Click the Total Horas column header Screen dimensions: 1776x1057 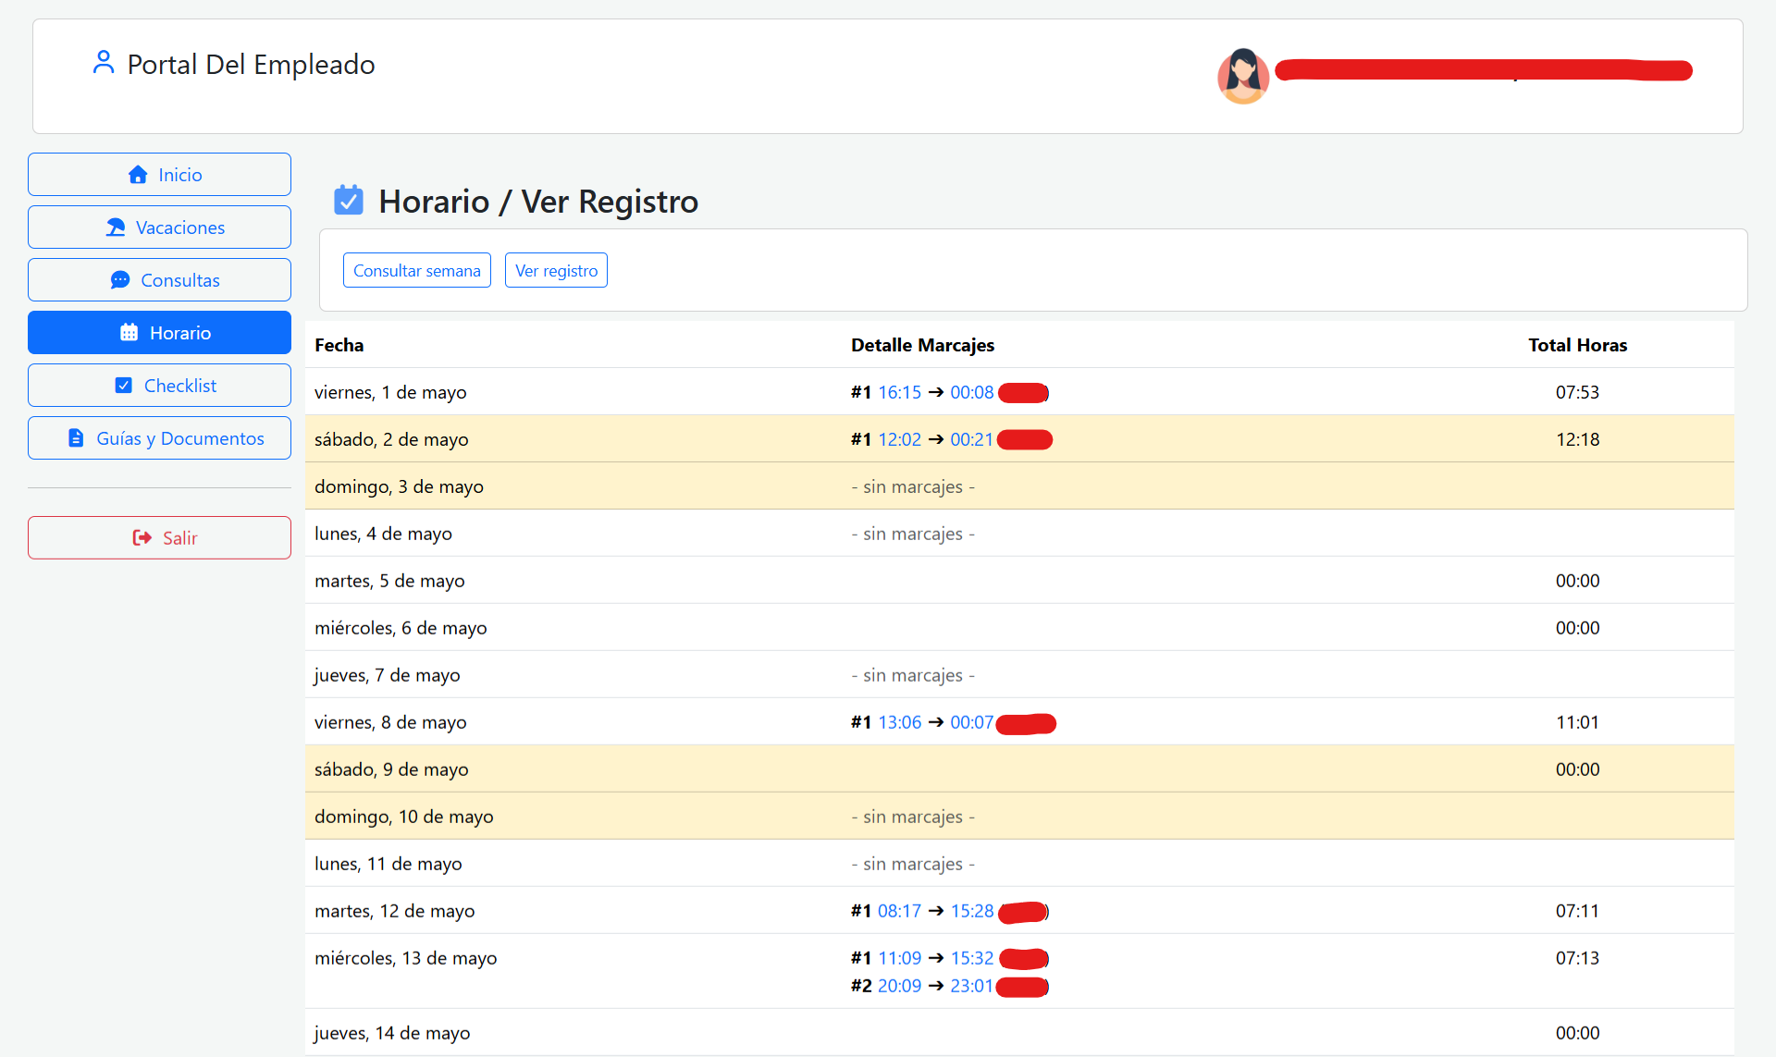coord(1577,345)
